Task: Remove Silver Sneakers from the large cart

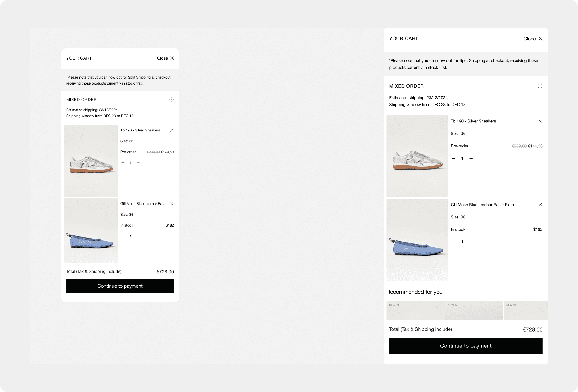Action: click(x=540, y=121)
